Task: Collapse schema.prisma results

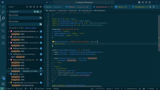Action: point(9,68)
